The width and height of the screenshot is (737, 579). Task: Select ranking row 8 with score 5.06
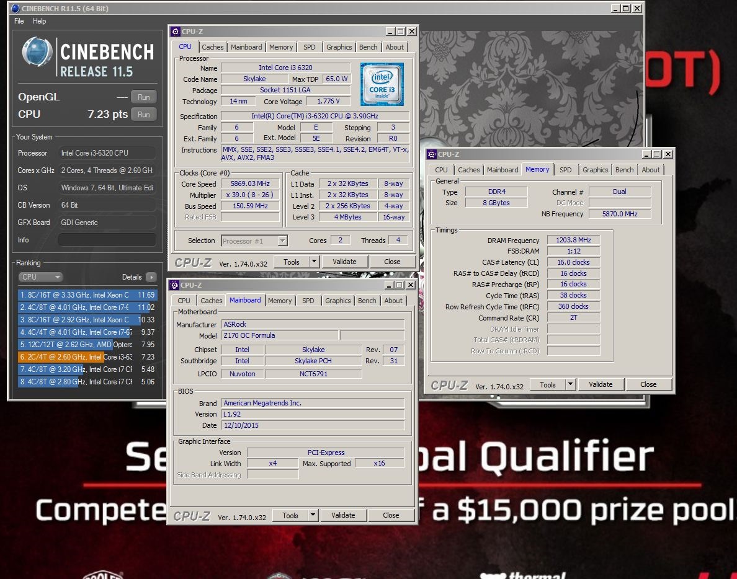87,382
